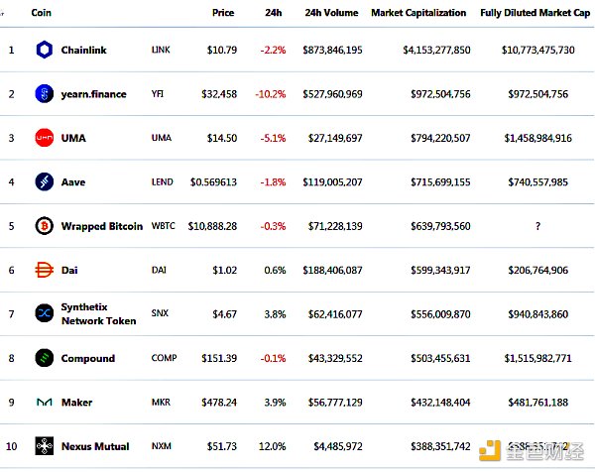
Task: Click the Wrapped Bitcoin logo icon
Action: (x=44, y=226)
